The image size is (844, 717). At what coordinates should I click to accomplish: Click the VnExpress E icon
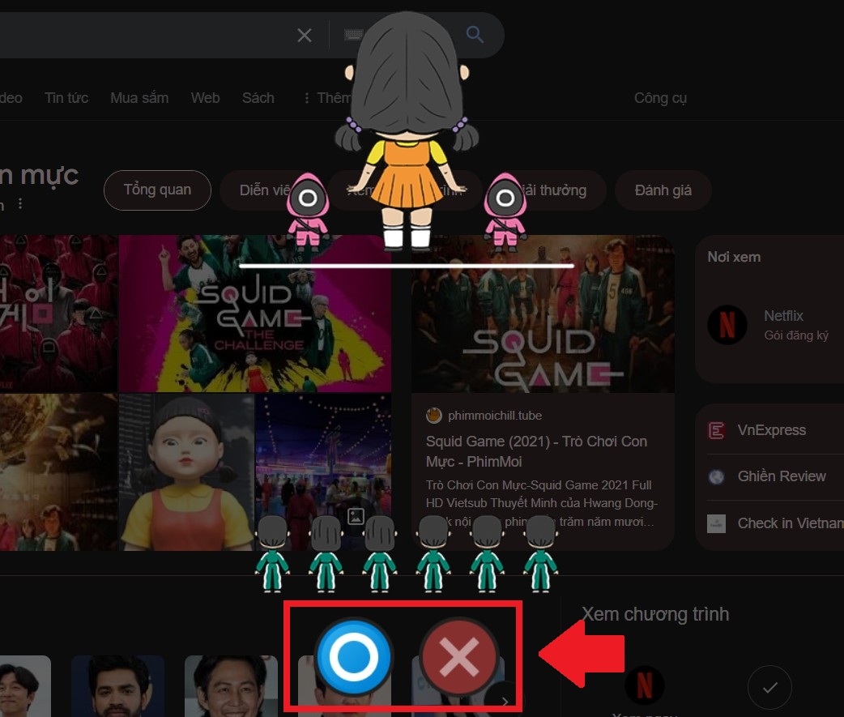point(716,431)
